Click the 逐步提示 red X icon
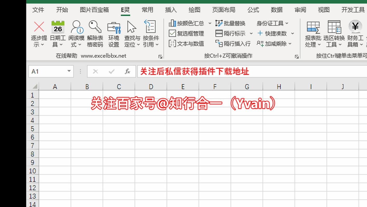Image resolution: width=367 pixels, height=207 pixels. coord(39,27)
